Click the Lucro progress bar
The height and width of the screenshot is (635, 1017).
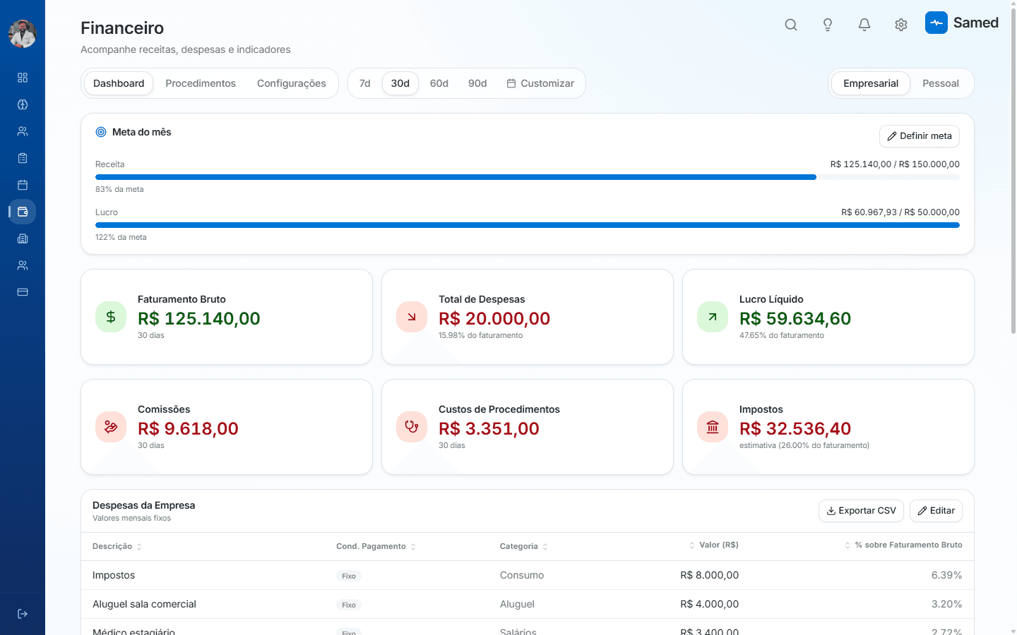pyautogui.click(x=528, y=225)
